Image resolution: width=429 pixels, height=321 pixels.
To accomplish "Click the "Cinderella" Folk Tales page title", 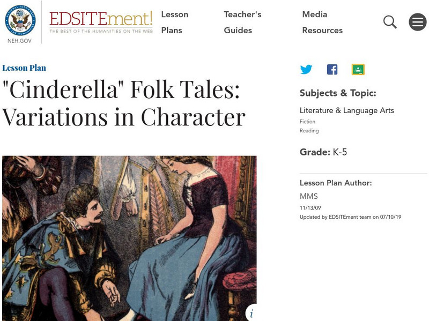I will coord(123,104).
